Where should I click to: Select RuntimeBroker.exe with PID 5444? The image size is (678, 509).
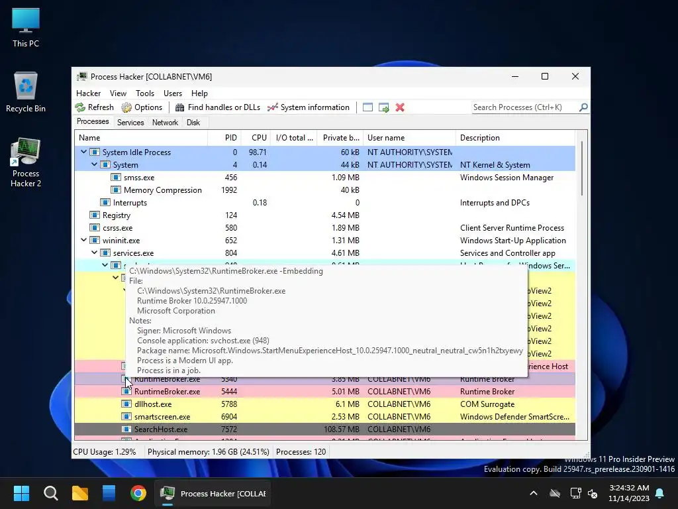pos(324,391)
